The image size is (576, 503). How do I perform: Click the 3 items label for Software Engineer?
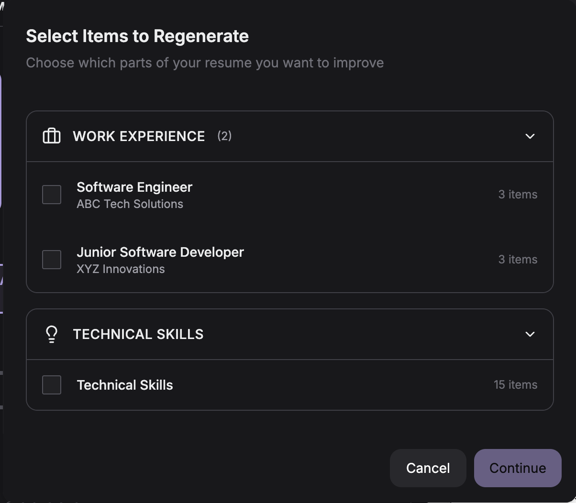pos(518,195)
